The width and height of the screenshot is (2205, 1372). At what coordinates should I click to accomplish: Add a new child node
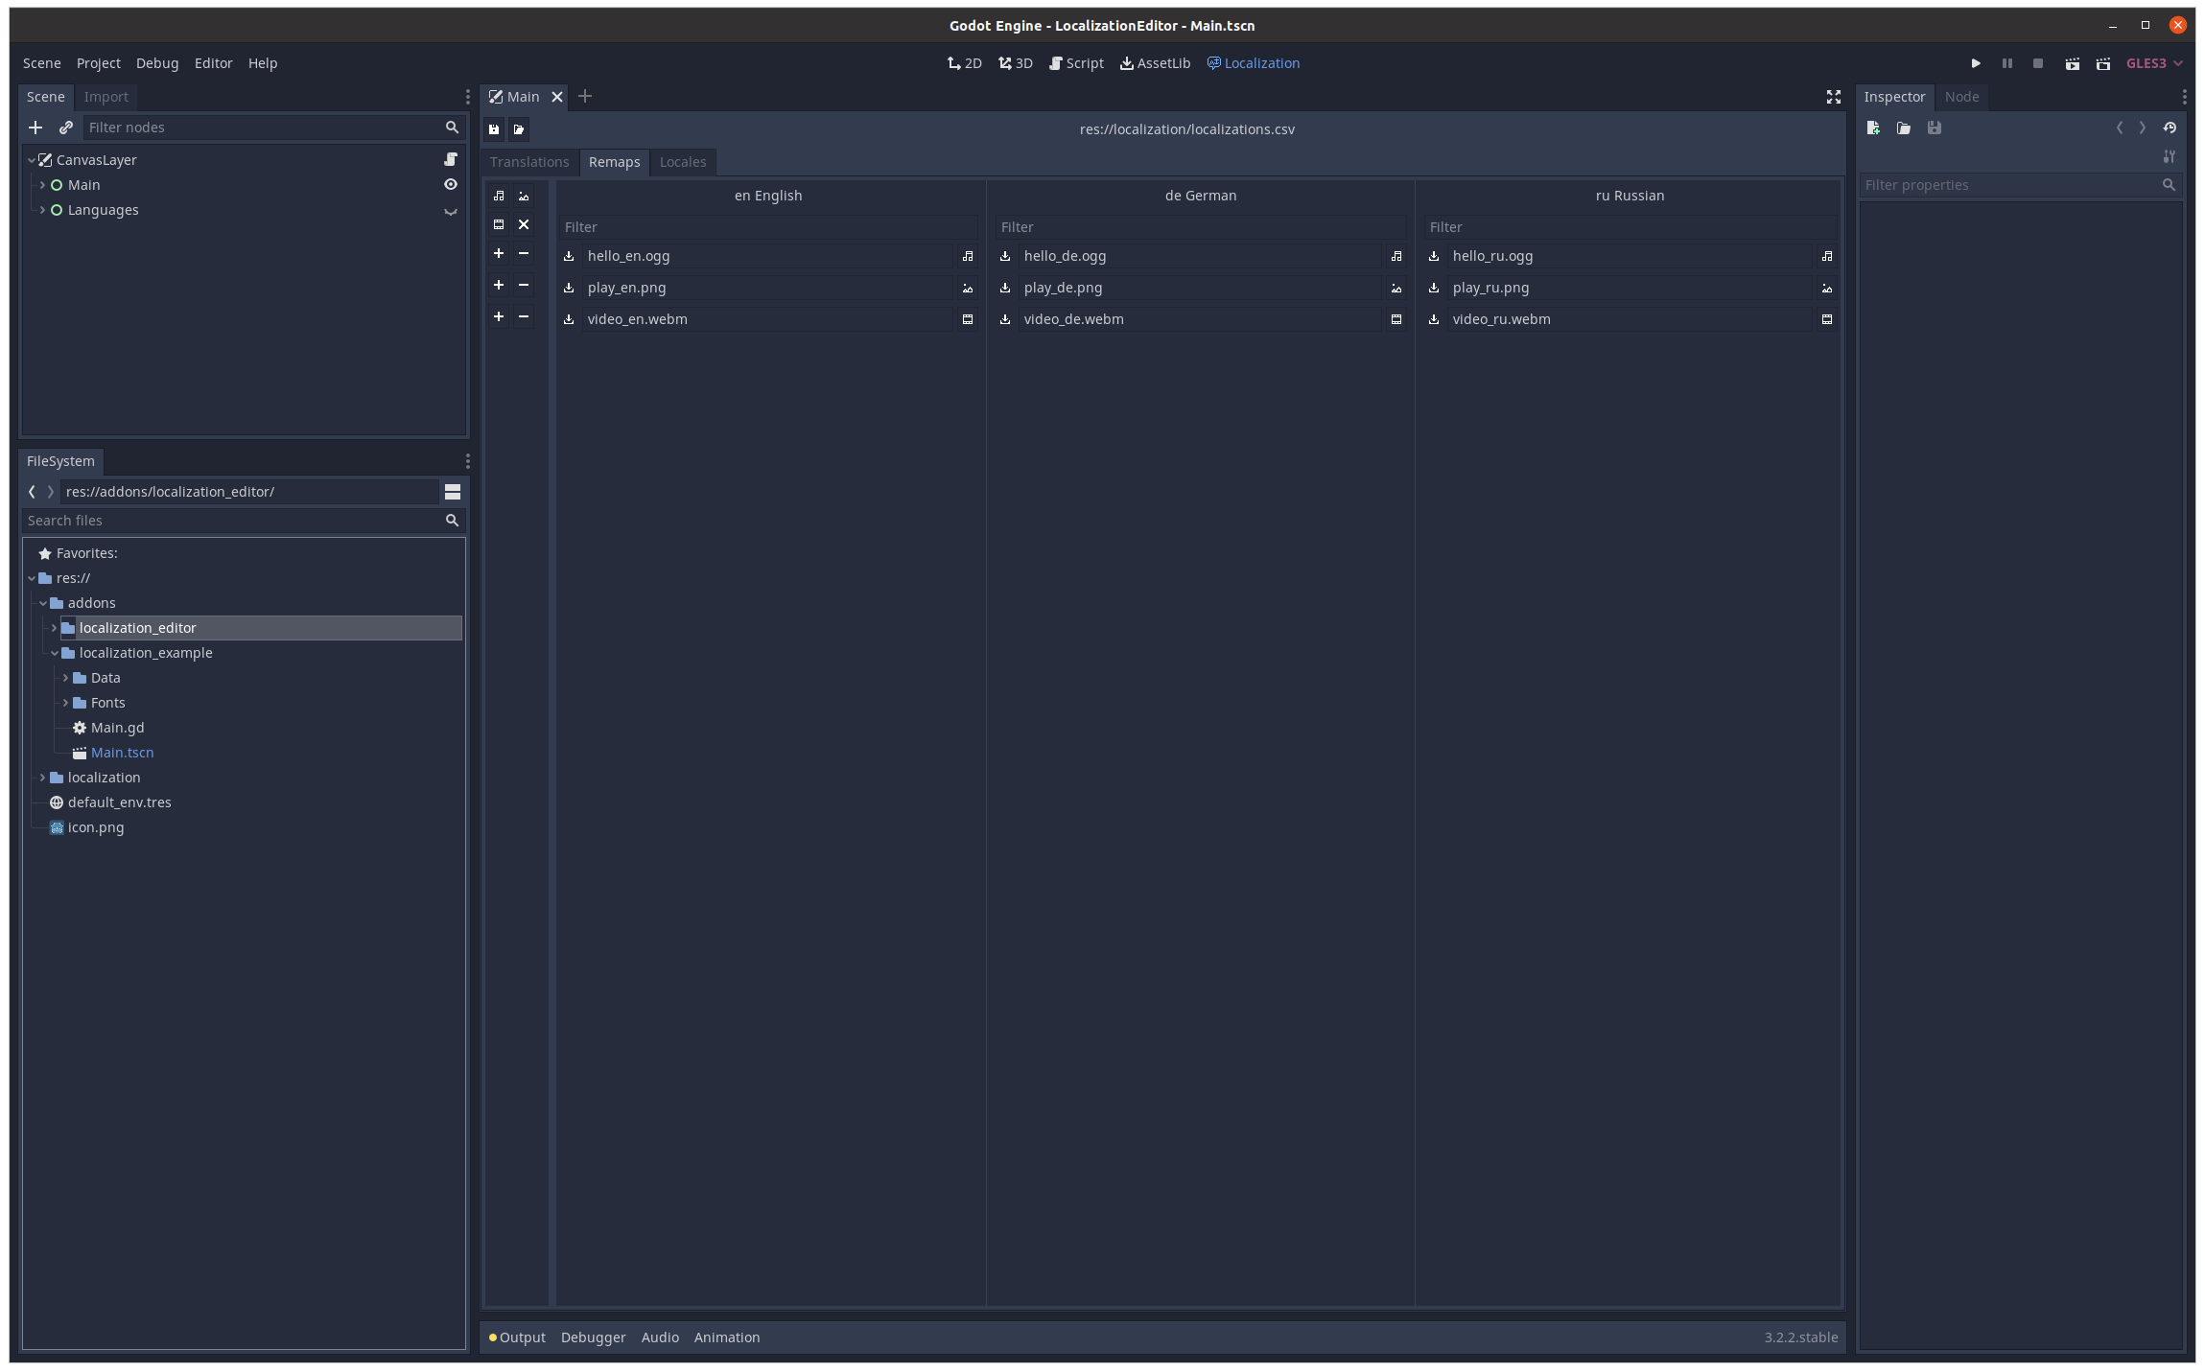point(35,128)
